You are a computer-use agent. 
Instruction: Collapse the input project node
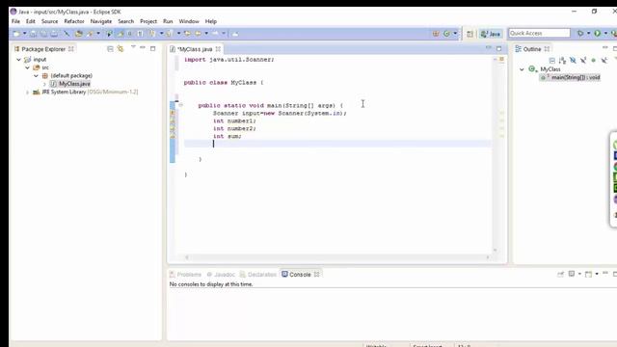coord(18,60)
